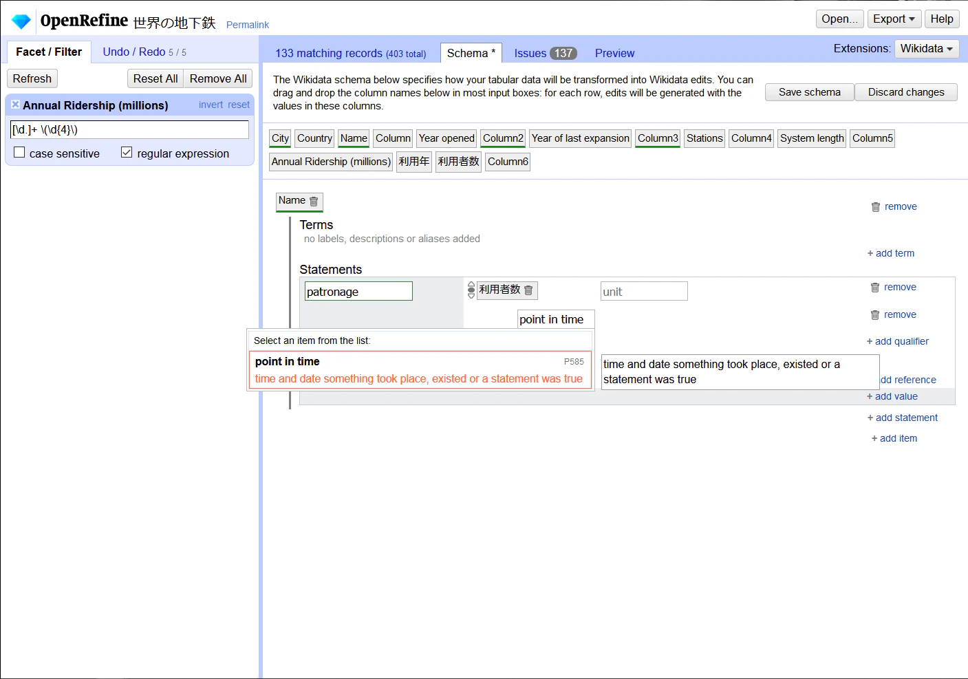
Task: Reset the Annual Ridership facet
Action: (x=239, y=105)
